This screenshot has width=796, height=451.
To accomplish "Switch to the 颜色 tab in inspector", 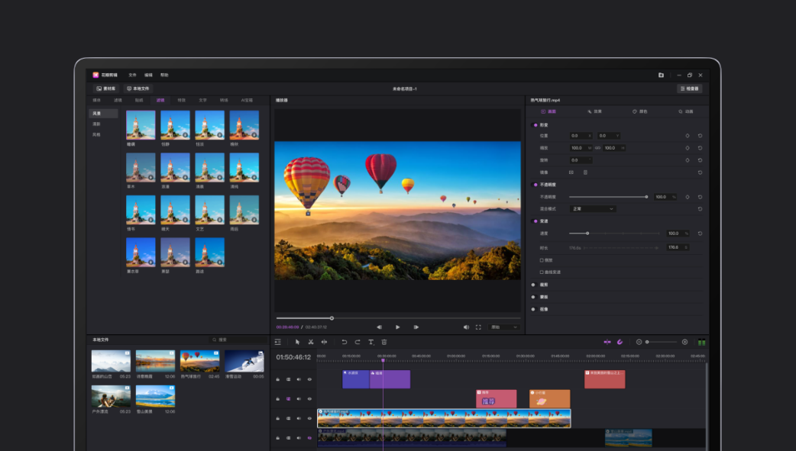I will 640,111.
